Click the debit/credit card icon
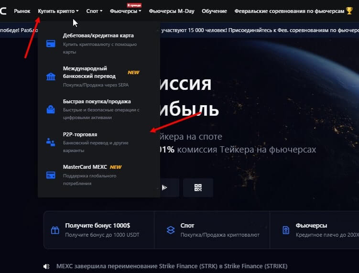 pyautogui.click(x=51, y=44)
